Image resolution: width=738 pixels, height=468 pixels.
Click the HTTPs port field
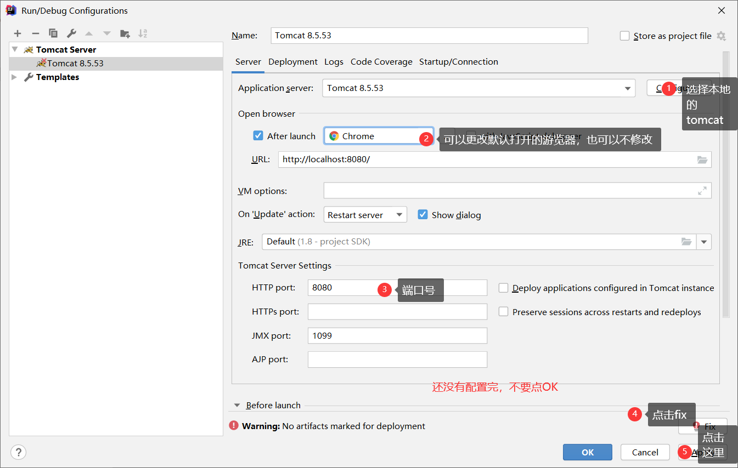pos(397,312)
